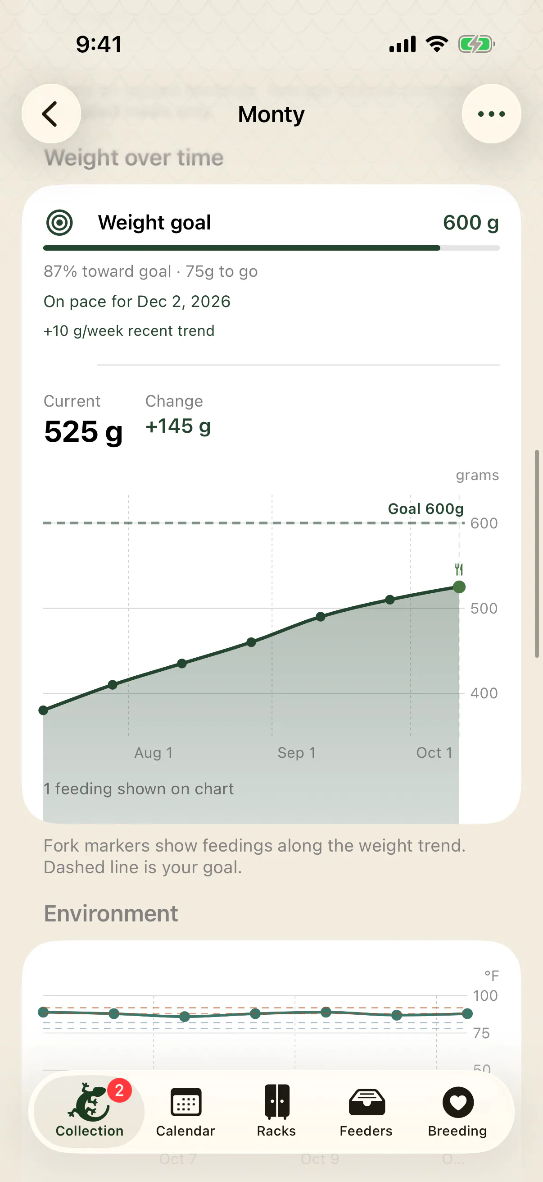Open the three-dot more options menu
Screen dimensions: 543x1182
[491, 113]
